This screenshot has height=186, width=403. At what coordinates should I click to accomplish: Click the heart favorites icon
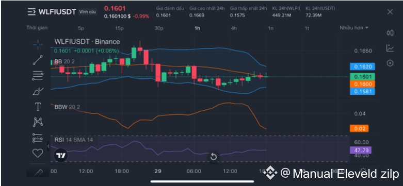click(x=38, y=153)
